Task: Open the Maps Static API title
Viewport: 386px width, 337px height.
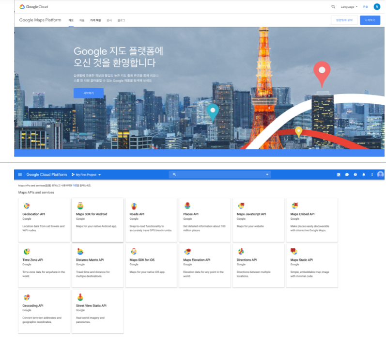Action: (302, 260)
